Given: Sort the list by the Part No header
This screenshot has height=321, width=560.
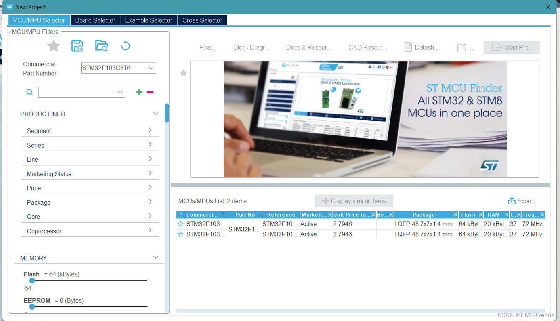Looking at the screenshot, I should 245,215.
